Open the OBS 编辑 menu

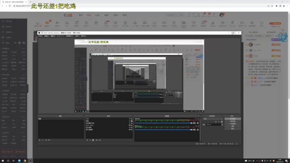tap(47, 36)
